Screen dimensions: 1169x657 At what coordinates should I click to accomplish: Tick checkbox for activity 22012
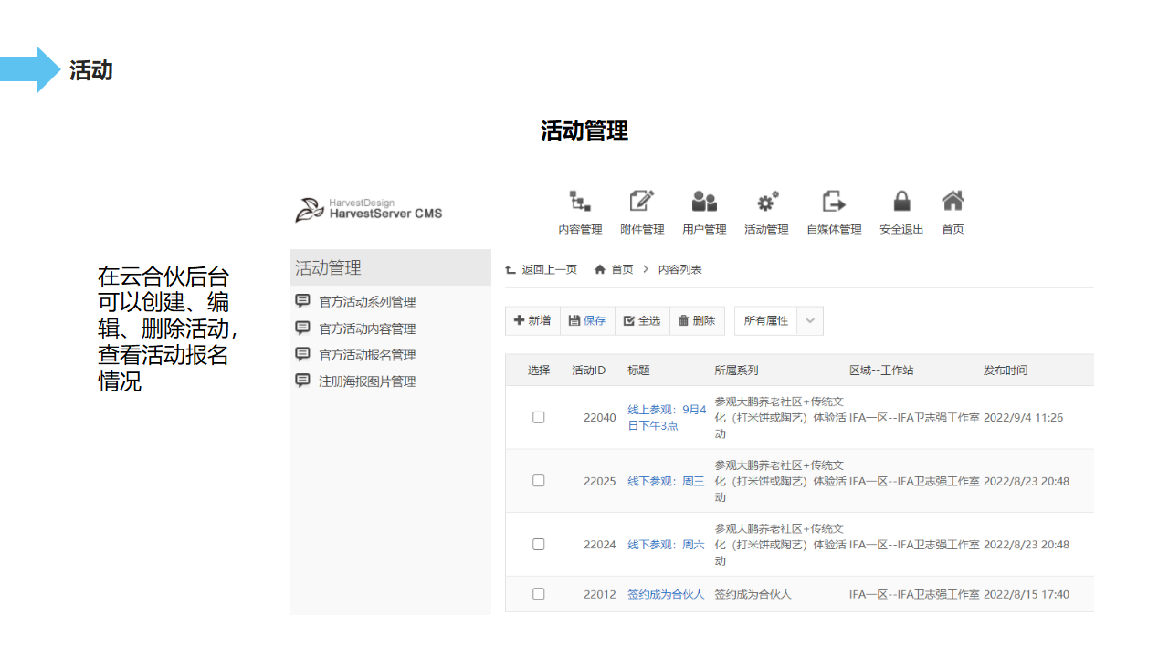pyautogui.click(x=539, y=594)
